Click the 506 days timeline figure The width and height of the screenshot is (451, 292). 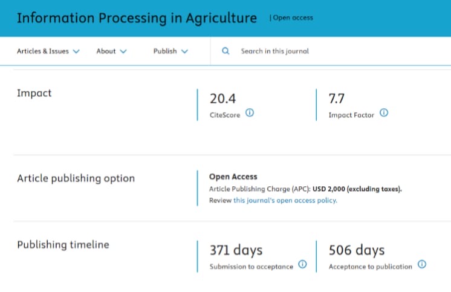(357, 250)
